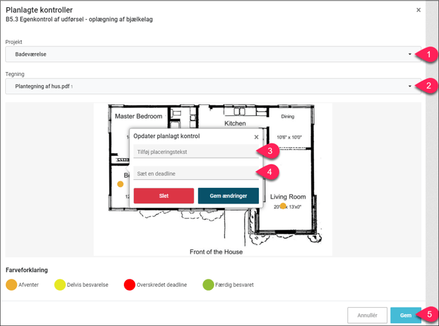Open the Tegning dropdown arrow

point(410,86)
